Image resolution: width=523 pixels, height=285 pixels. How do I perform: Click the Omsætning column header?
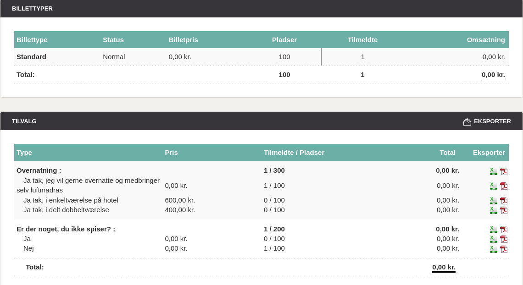click(485, 40)
